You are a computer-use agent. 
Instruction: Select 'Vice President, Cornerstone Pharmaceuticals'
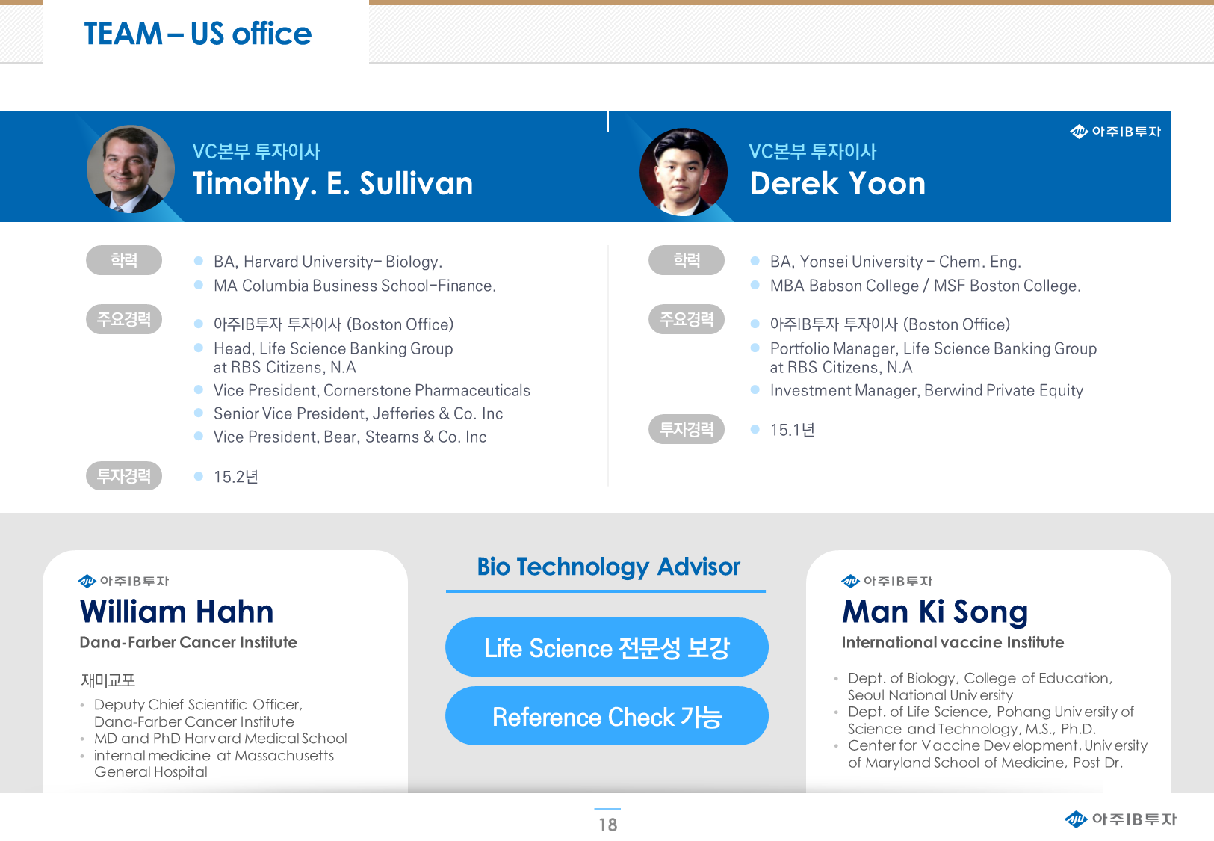tap(372, 390)
